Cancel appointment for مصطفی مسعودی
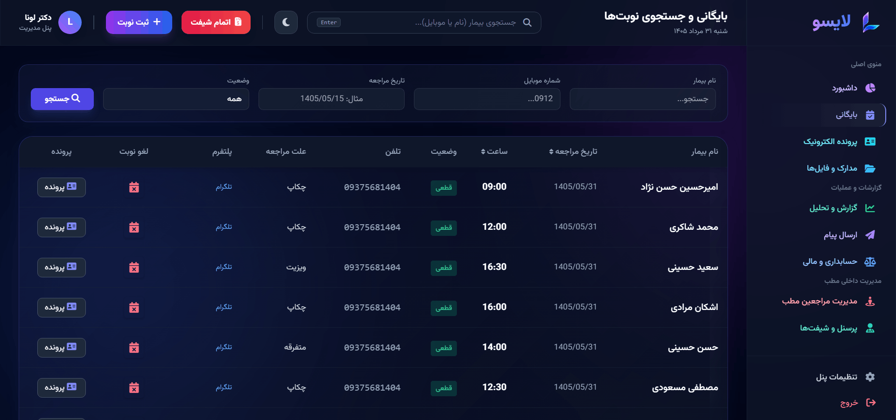Screen dimensions: 896x420 (134, 388)
